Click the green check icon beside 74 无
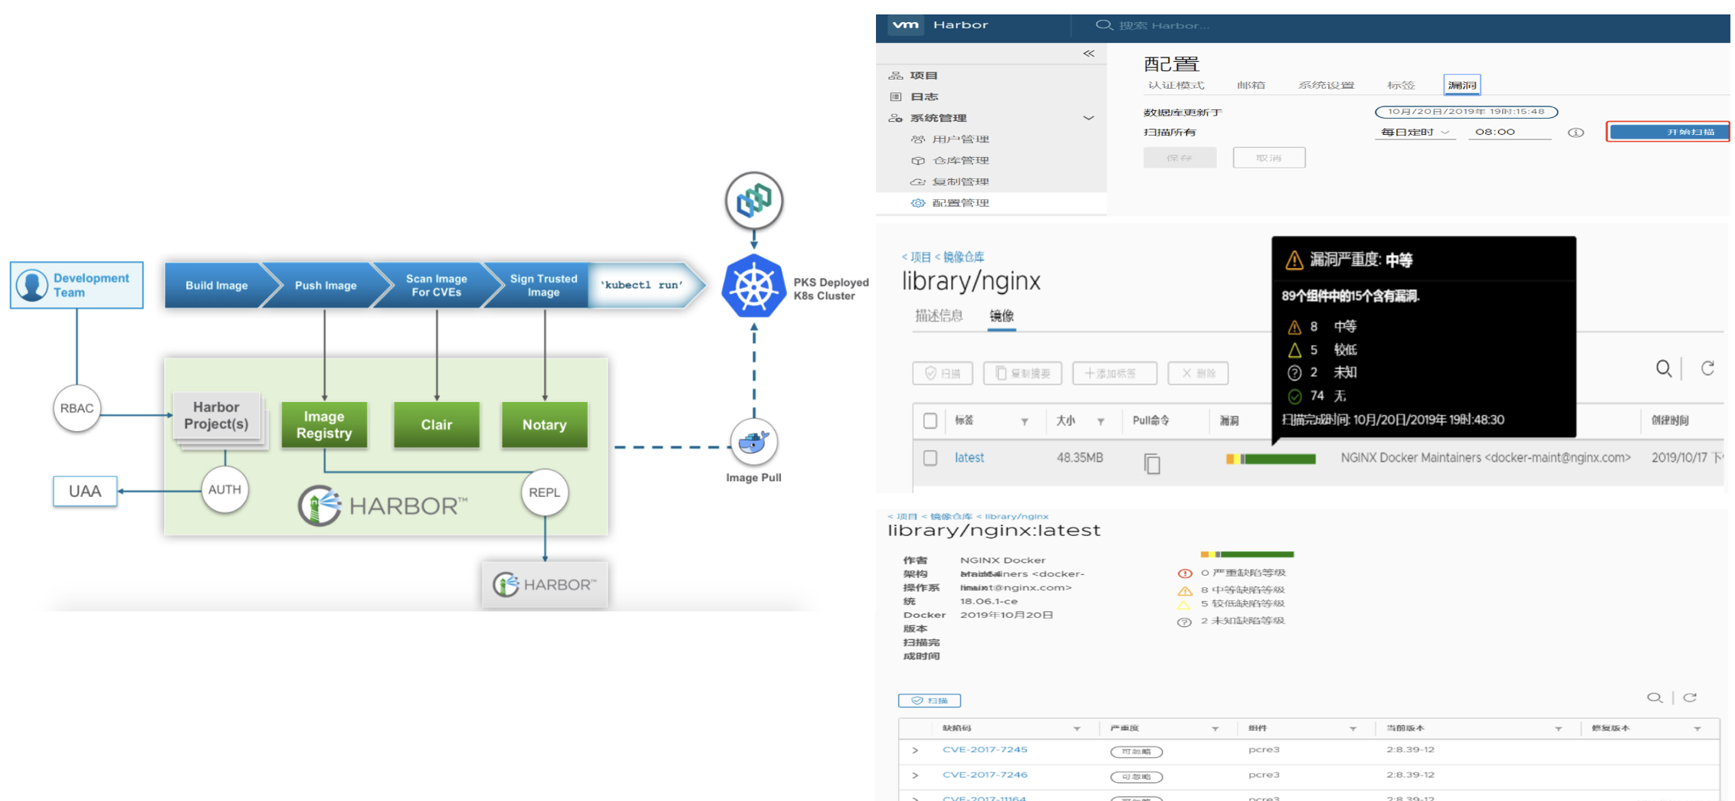The height and width of the screenshot is (801, 1735). [1294, 396]
